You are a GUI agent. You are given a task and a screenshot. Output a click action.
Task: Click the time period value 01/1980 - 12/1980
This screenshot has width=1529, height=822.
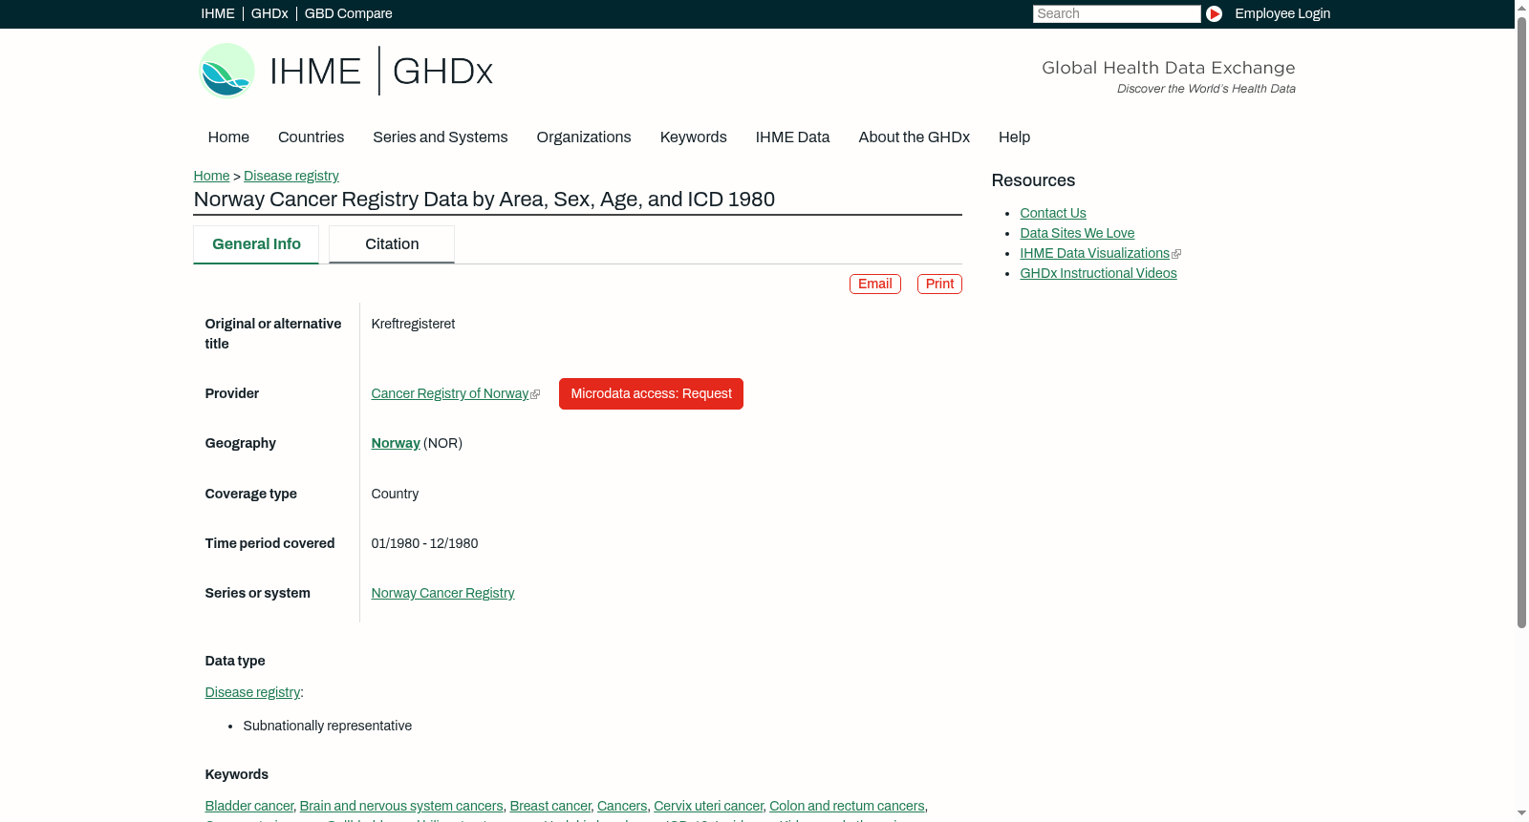pos(424,544)
